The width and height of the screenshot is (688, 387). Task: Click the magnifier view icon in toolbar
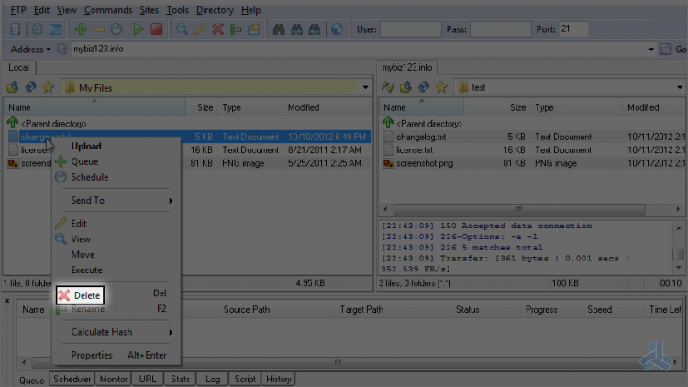point(182,29)
